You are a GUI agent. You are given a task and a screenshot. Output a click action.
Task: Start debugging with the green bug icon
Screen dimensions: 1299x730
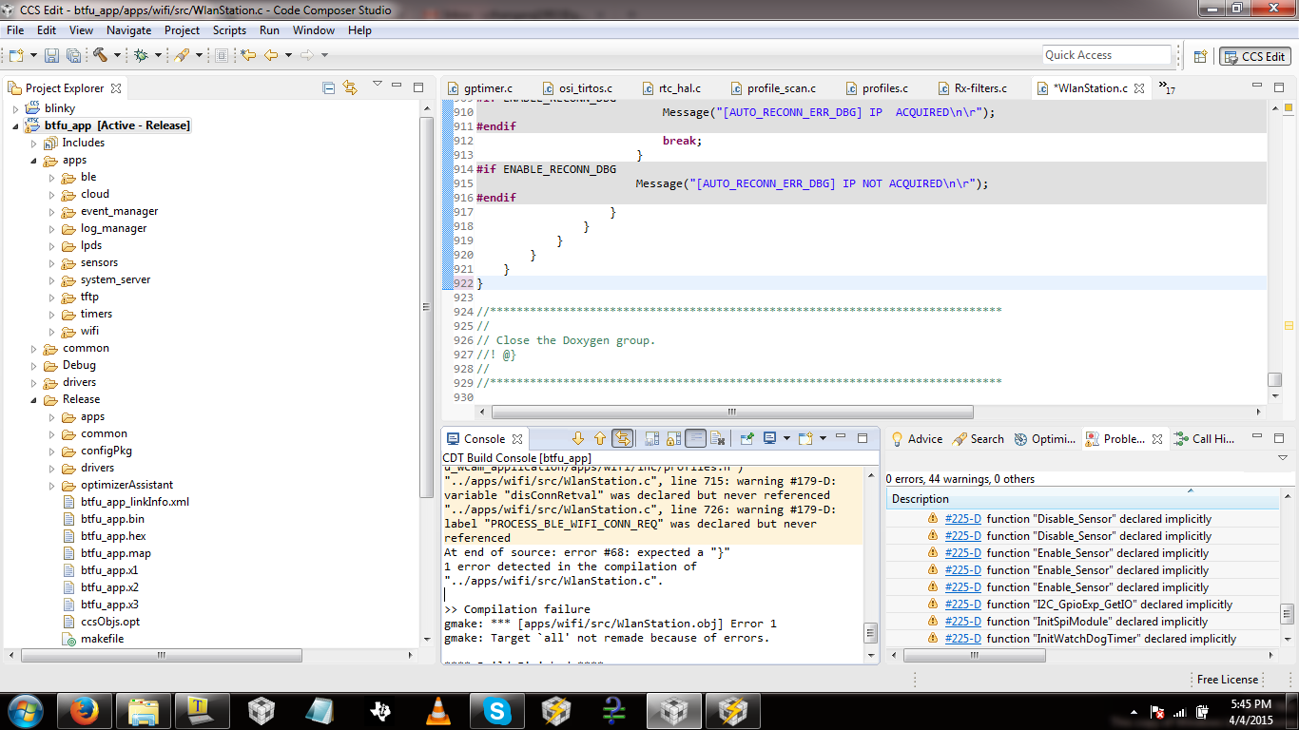point(141,56)
